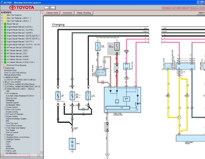Expand the Cruise Control tree node
This screenshot has height=159, width=205.
pyautogui.click(x=5, y=107)
